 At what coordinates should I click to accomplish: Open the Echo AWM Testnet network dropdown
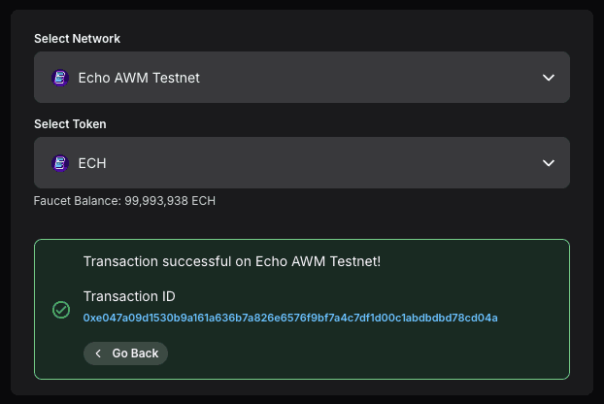[301, 78]
